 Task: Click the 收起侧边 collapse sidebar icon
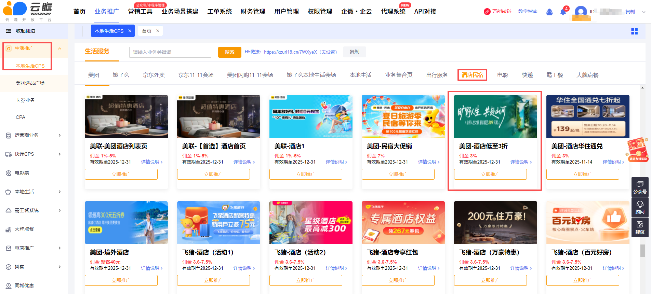click(9, 31)
